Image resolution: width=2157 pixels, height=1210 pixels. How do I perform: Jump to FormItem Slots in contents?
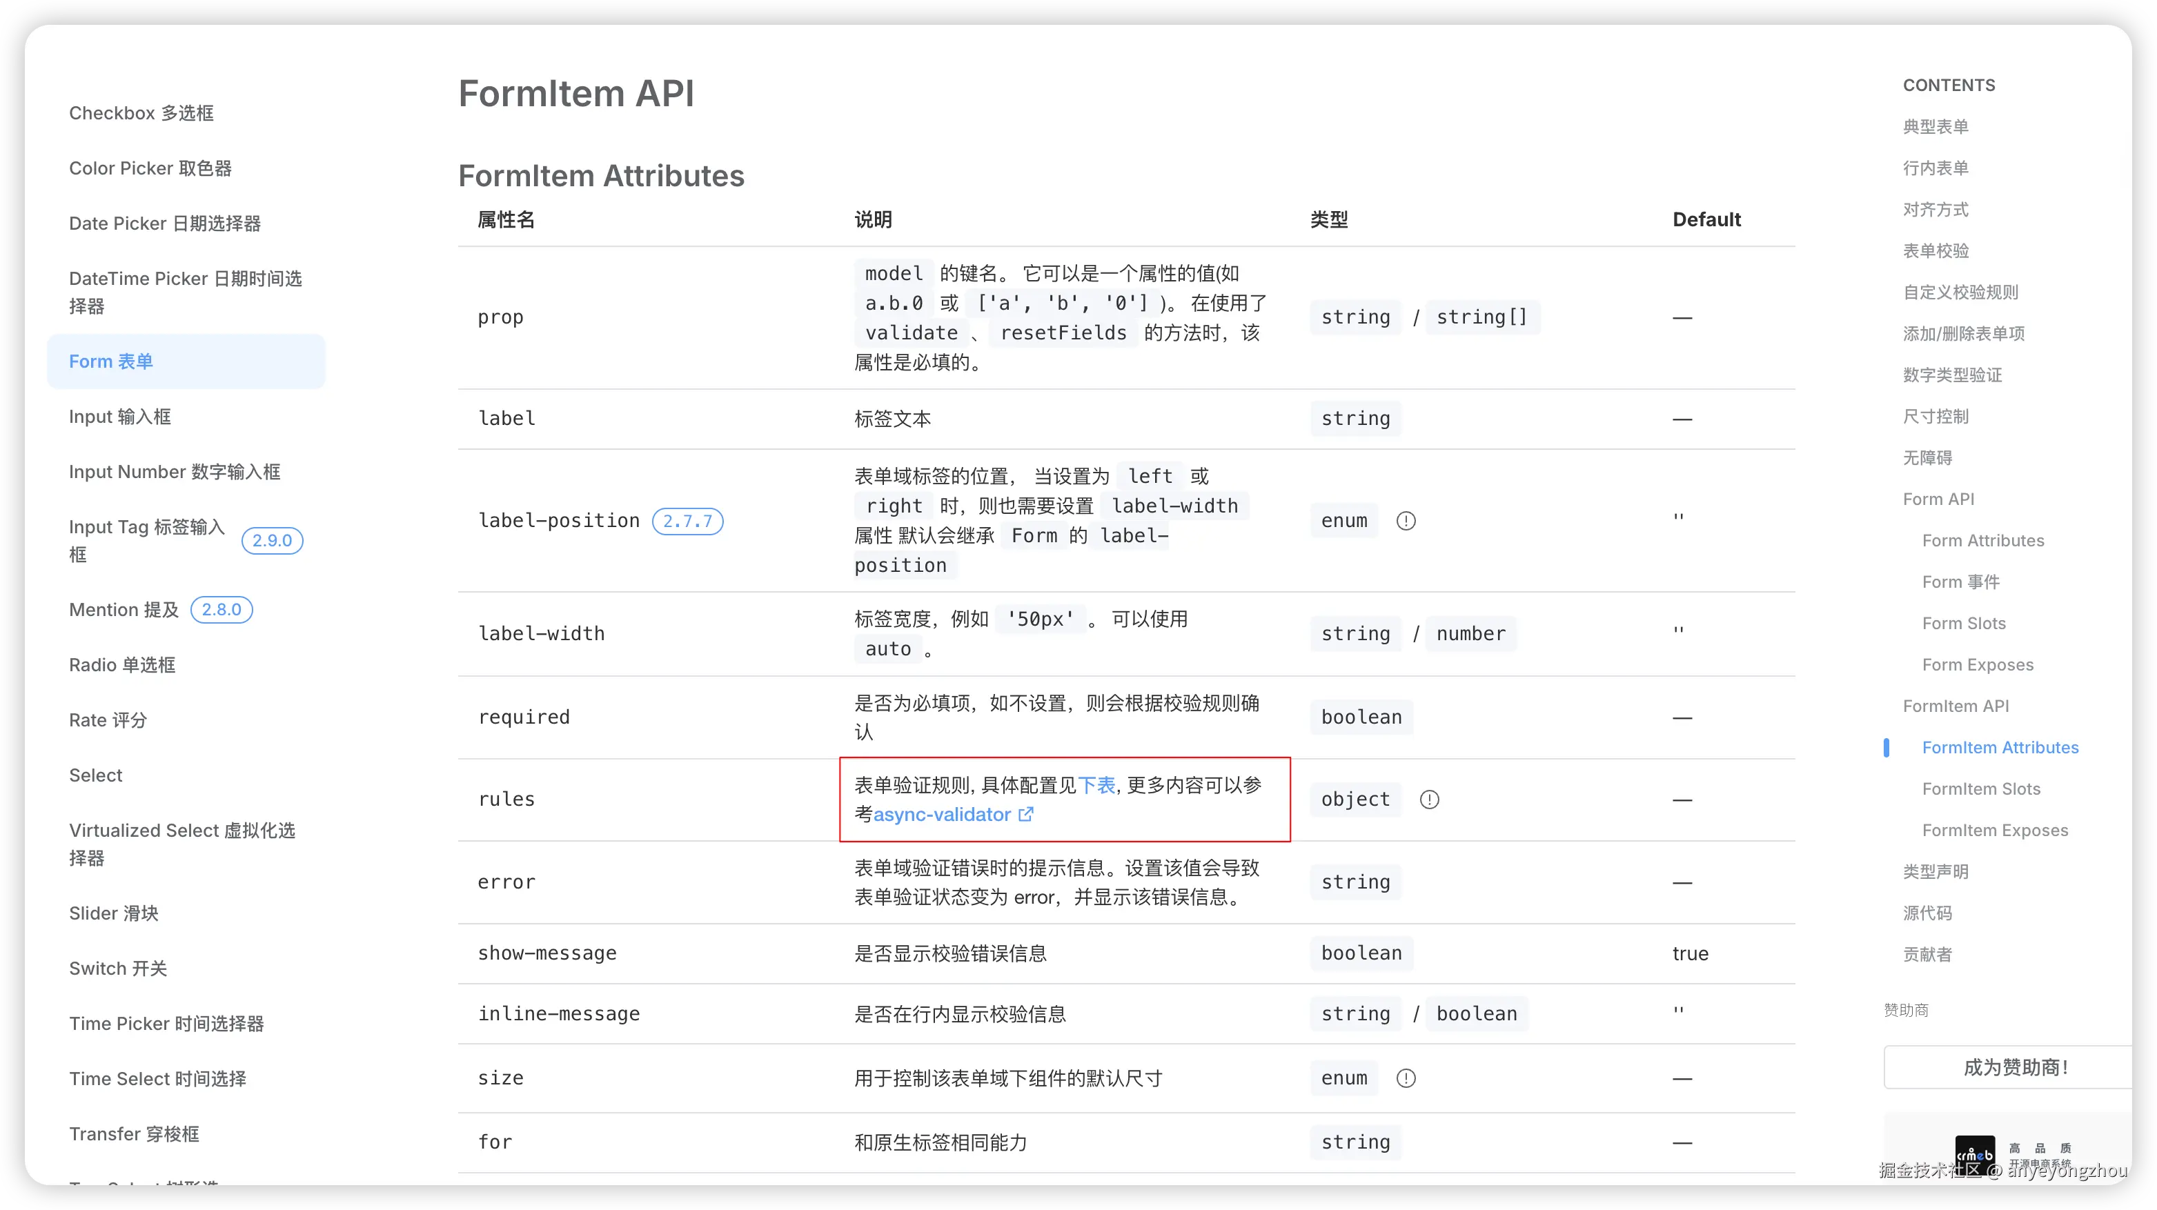coord(1980,789)
